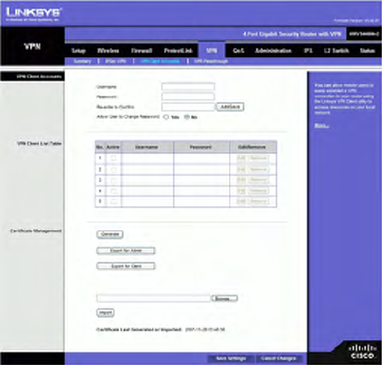Tick the Active checkbox in row 1

click(114, 158)
